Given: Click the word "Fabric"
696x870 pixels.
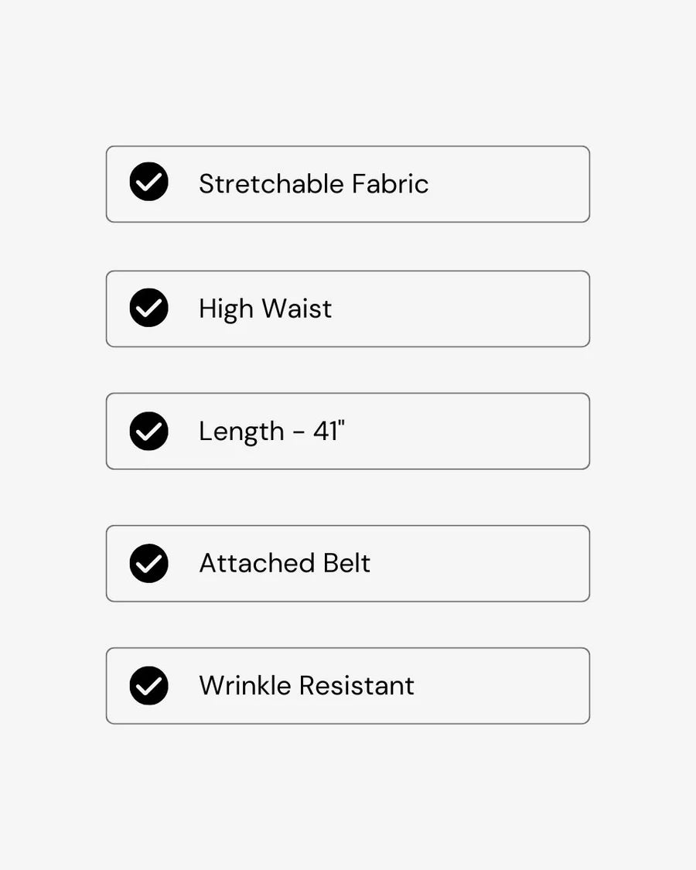Looking at the screenshot, I should (x=390, y=184).
